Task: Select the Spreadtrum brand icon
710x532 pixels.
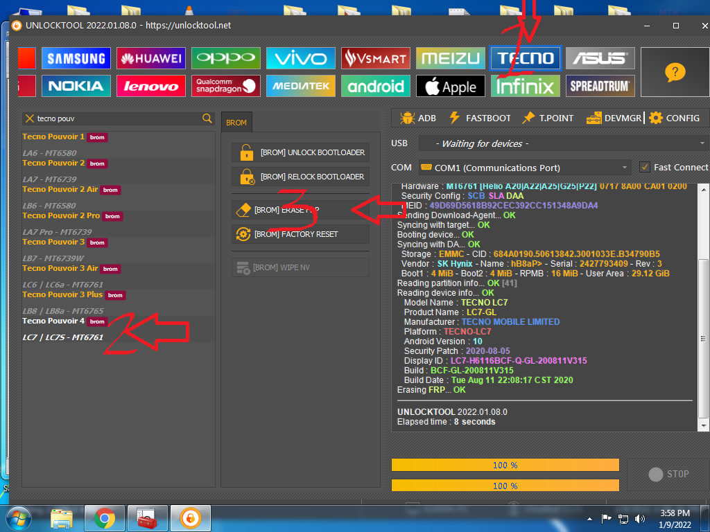Action: pyautogui.click(x=600, y=86)
